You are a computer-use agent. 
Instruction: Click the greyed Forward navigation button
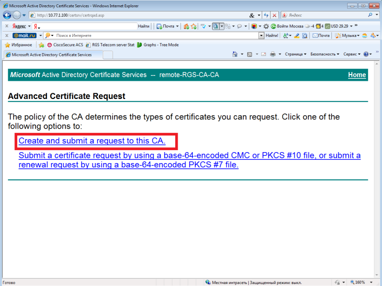pos(17,15)
